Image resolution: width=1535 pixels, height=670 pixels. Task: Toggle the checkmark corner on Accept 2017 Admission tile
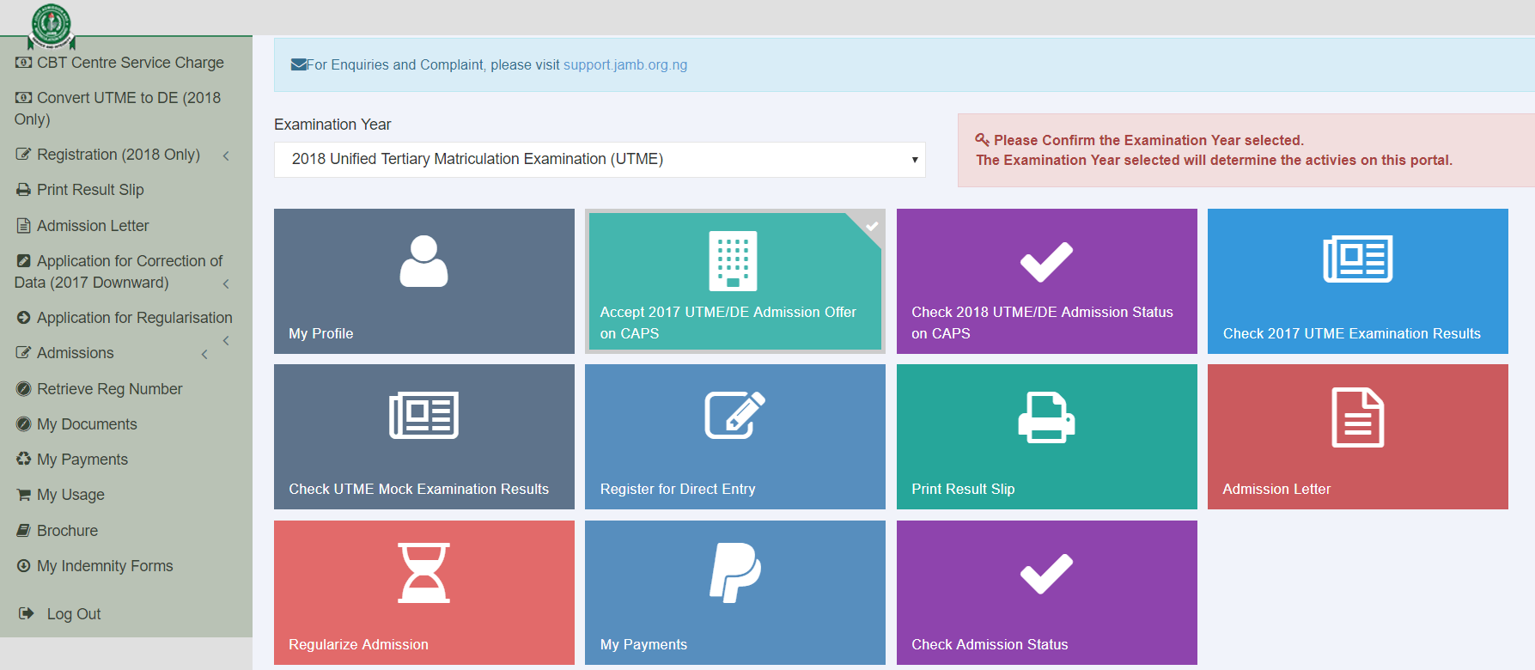(871, 226)
